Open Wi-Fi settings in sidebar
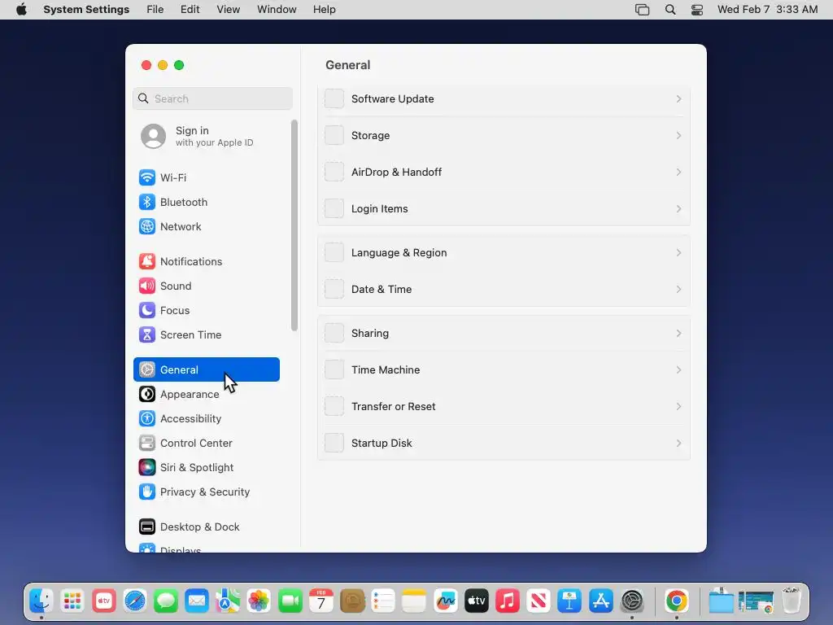 pos(206,177)
